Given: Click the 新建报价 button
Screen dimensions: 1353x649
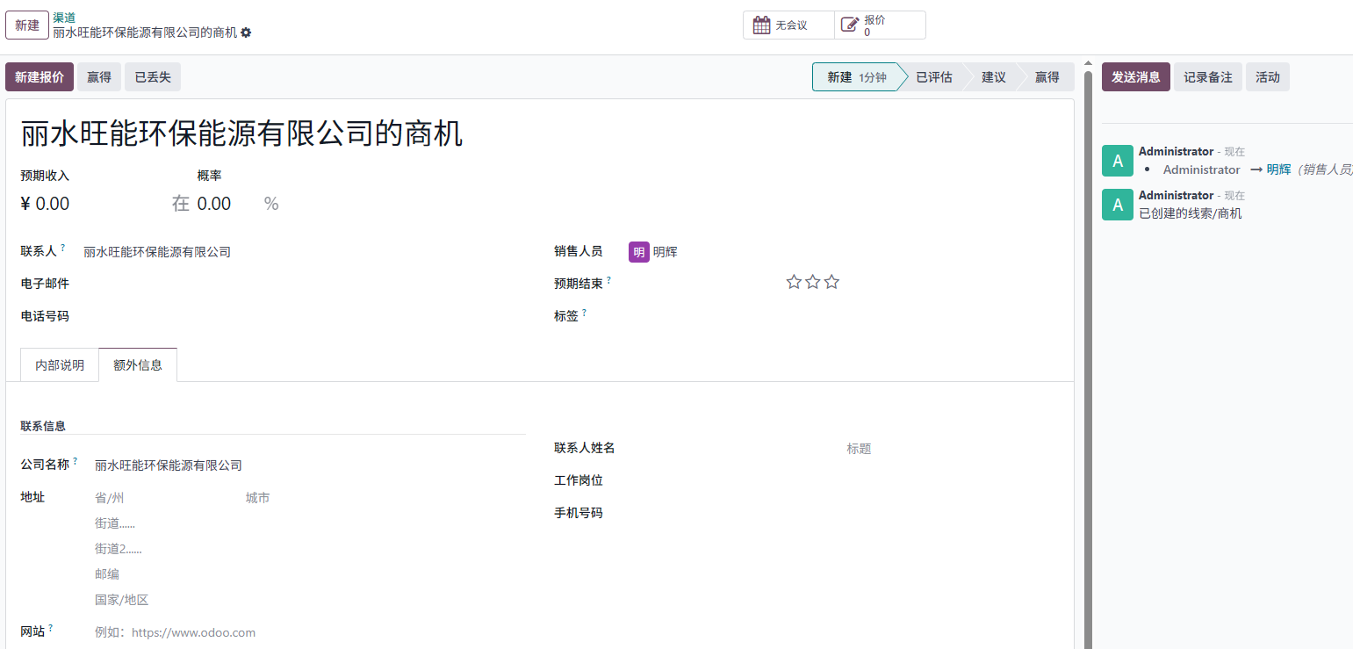Looking at the screenshot, I should click(40, 77).
